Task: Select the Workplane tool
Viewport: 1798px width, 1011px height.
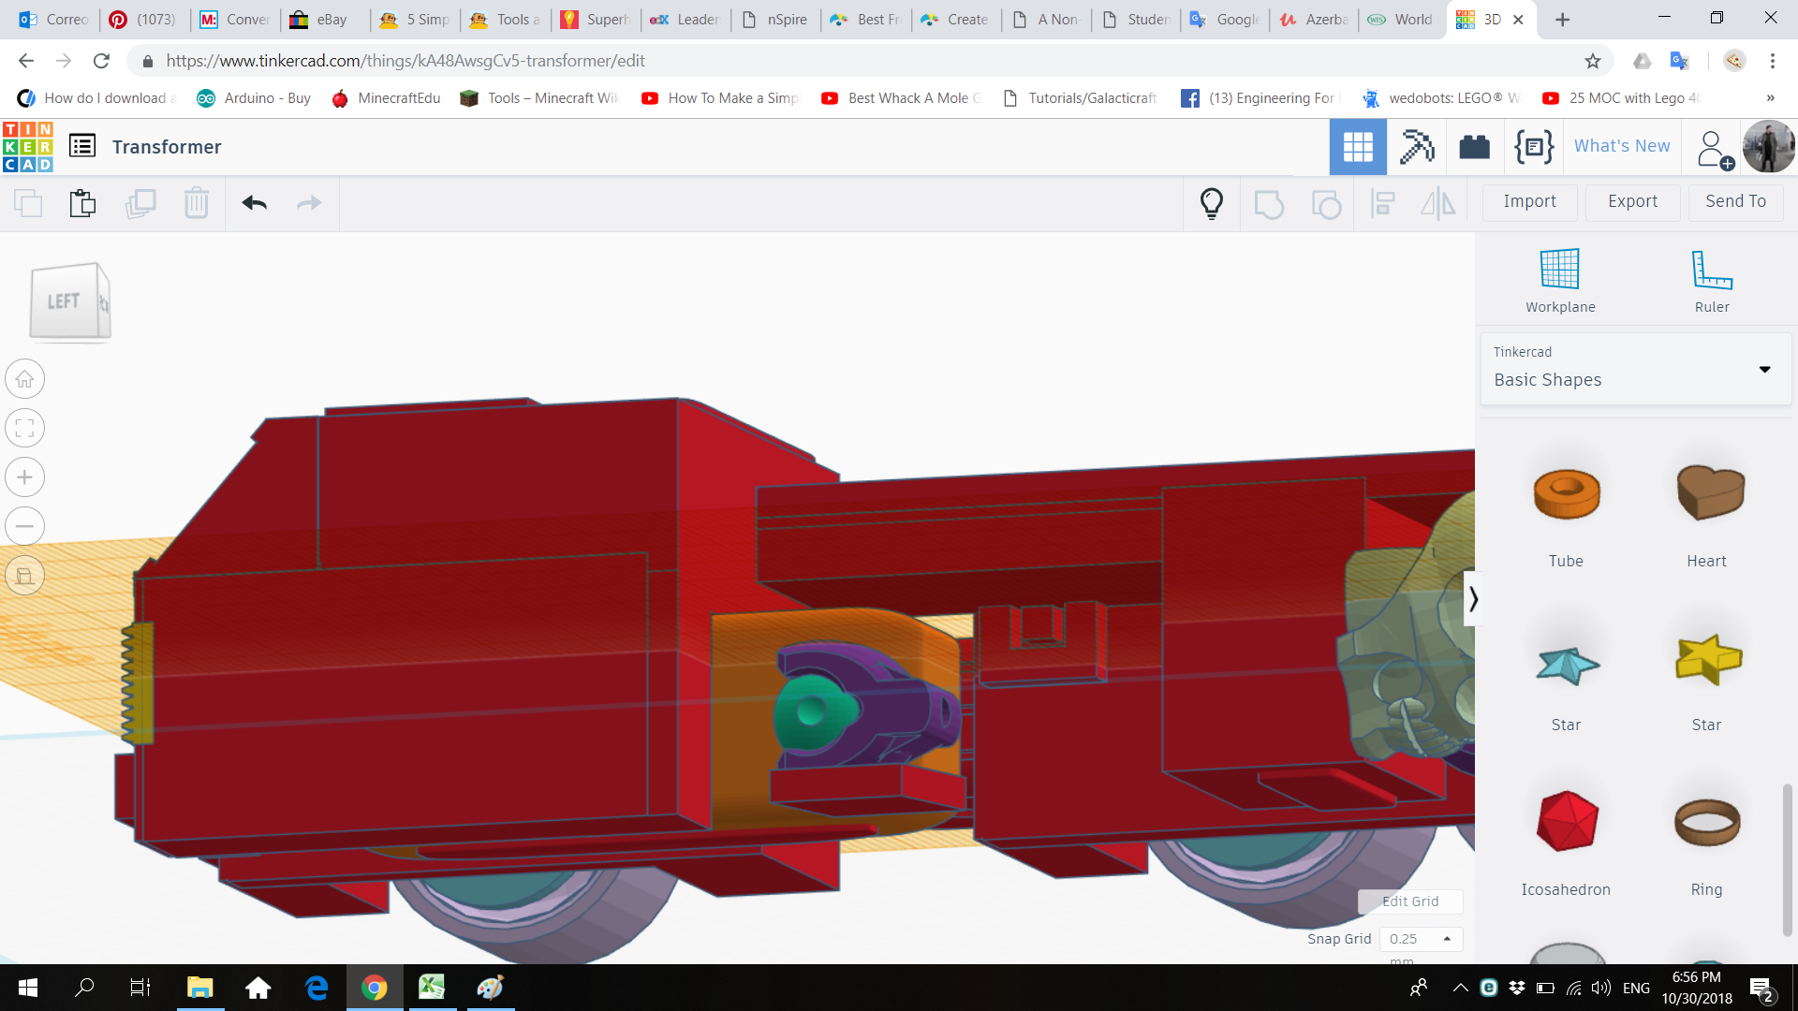Action: [1558, 278]
